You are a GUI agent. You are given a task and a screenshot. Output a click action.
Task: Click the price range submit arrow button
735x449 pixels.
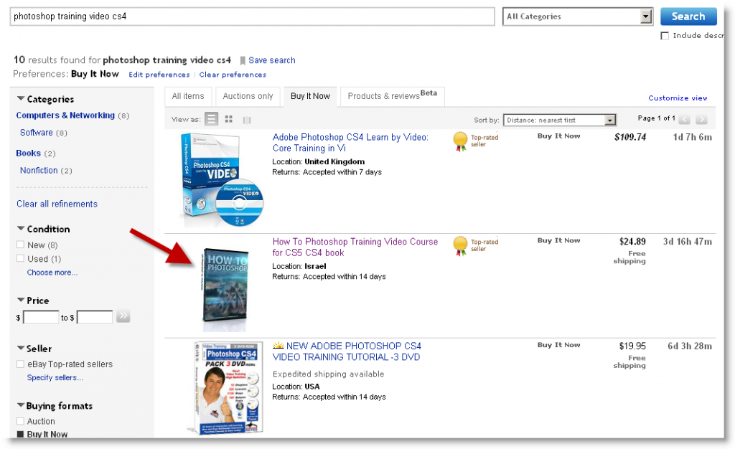123,316
